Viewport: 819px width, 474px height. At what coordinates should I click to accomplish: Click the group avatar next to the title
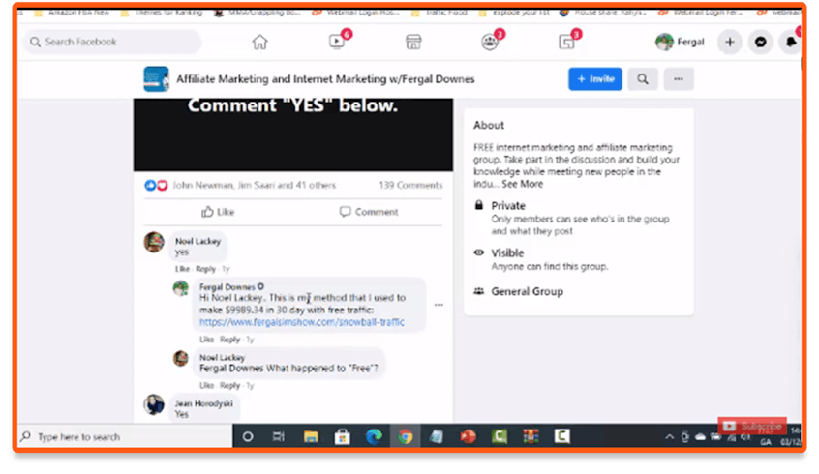coord(156,78)
